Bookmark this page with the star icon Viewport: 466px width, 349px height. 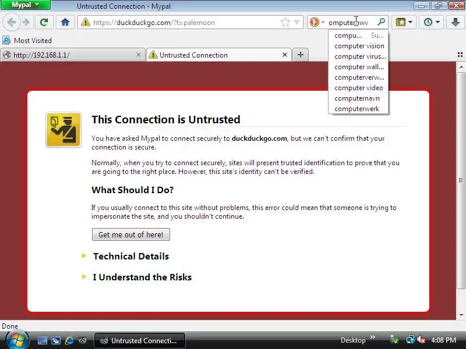(285, 22)
